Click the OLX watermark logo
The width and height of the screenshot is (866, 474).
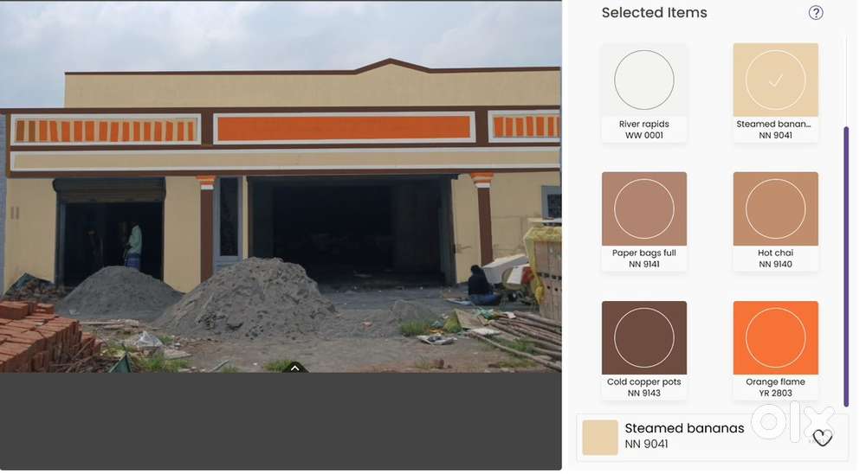tap(792, 421)
